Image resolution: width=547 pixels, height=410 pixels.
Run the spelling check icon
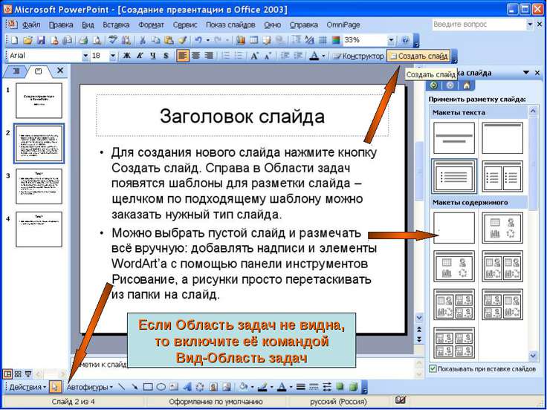[x=113, y=40]
